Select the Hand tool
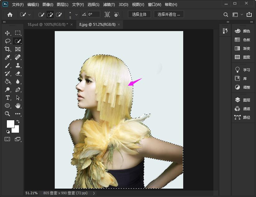The width and height of the screenshot is (256, 197). [x=18, y=106]
